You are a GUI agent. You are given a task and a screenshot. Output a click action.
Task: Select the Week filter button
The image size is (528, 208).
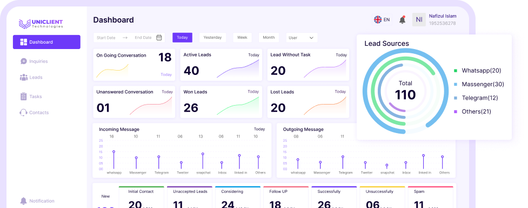pos(242,37)
